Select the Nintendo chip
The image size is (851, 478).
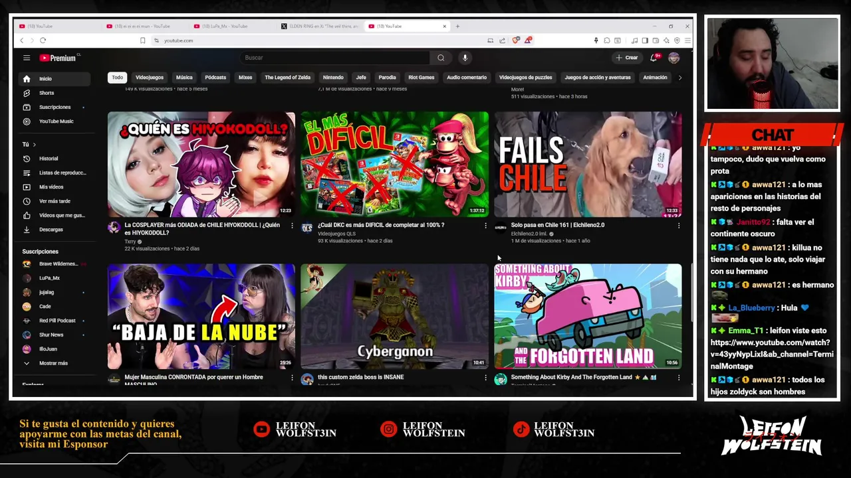(333, 78)
